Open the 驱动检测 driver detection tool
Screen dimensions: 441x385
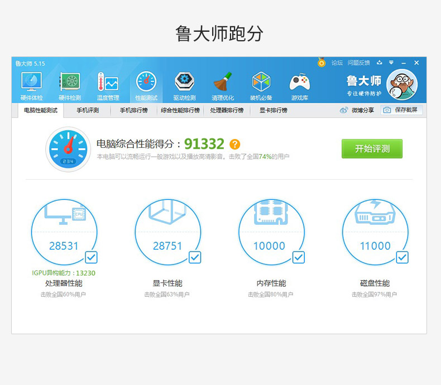(185, 86)
